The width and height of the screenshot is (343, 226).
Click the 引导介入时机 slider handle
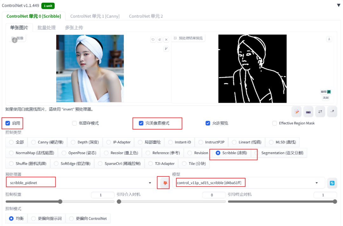click(119, 202)
